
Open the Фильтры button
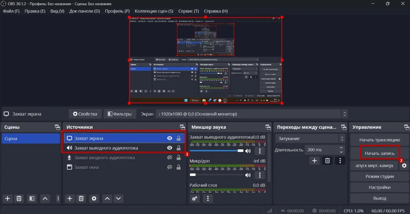[x=120, y=114]
